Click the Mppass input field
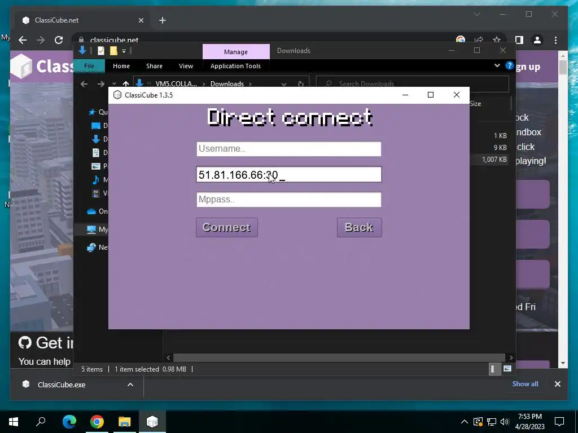 288,200
